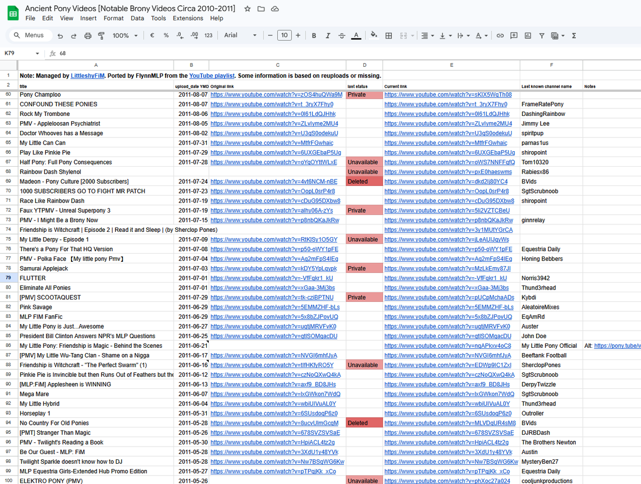Open the View menu

67,18
